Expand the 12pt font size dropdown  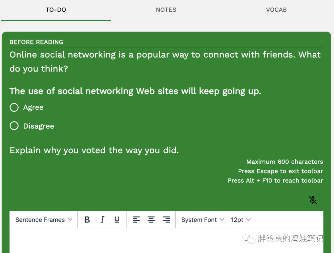tap(240, 220)
